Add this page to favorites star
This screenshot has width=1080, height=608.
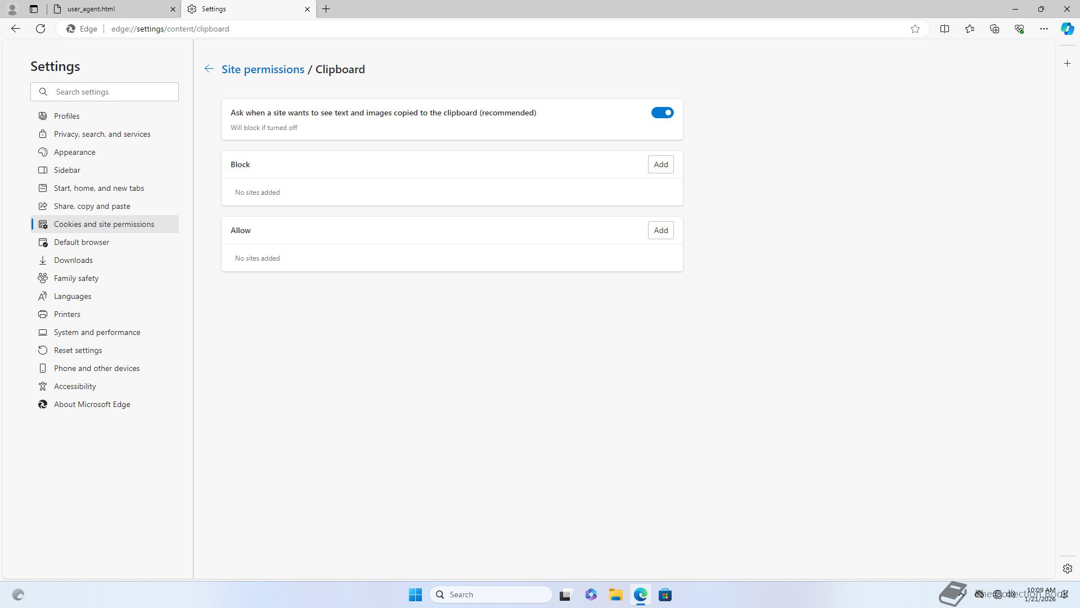[x=915, y=29]
